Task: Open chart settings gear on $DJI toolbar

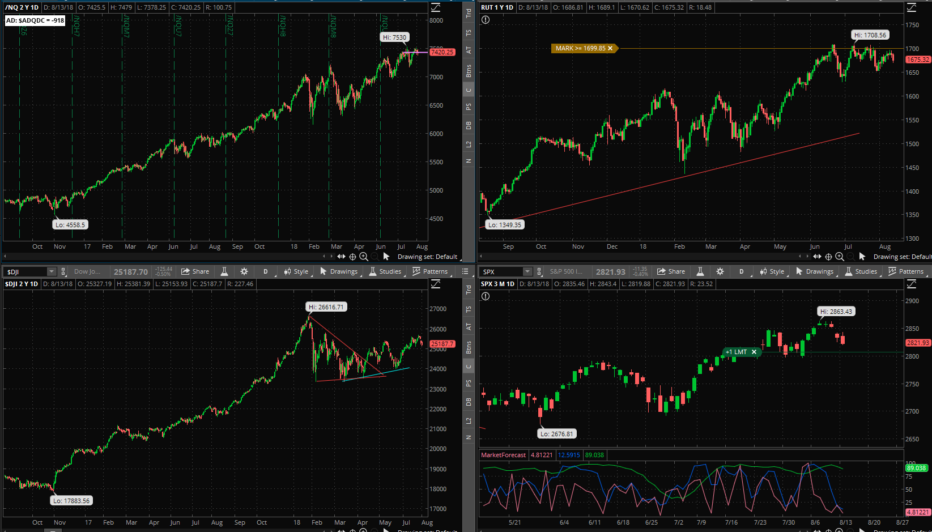Action: pyautogui.click(x=244, y=271)
